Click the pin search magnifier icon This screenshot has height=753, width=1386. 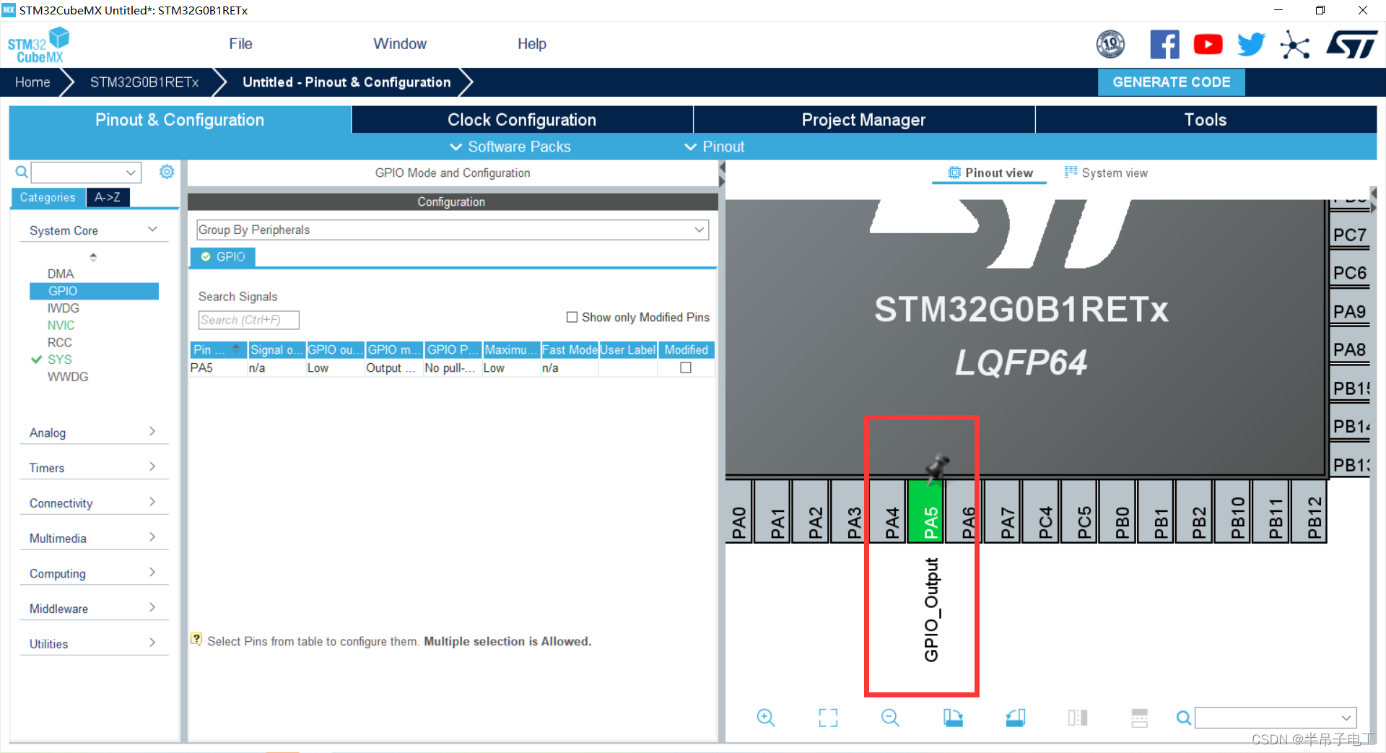click(1184, 718)
